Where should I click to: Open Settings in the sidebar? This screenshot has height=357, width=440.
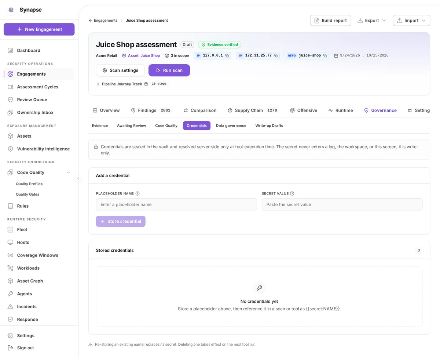pos(39,335)
